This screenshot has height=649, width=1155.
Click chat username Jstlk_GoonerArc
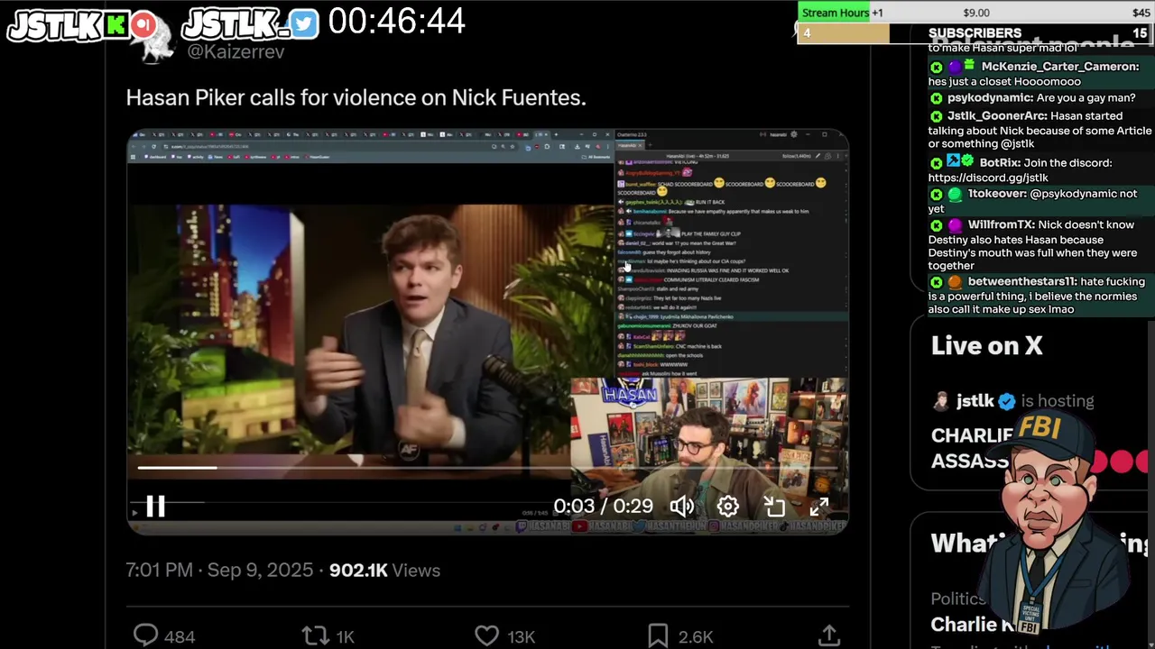pos(997,116)
